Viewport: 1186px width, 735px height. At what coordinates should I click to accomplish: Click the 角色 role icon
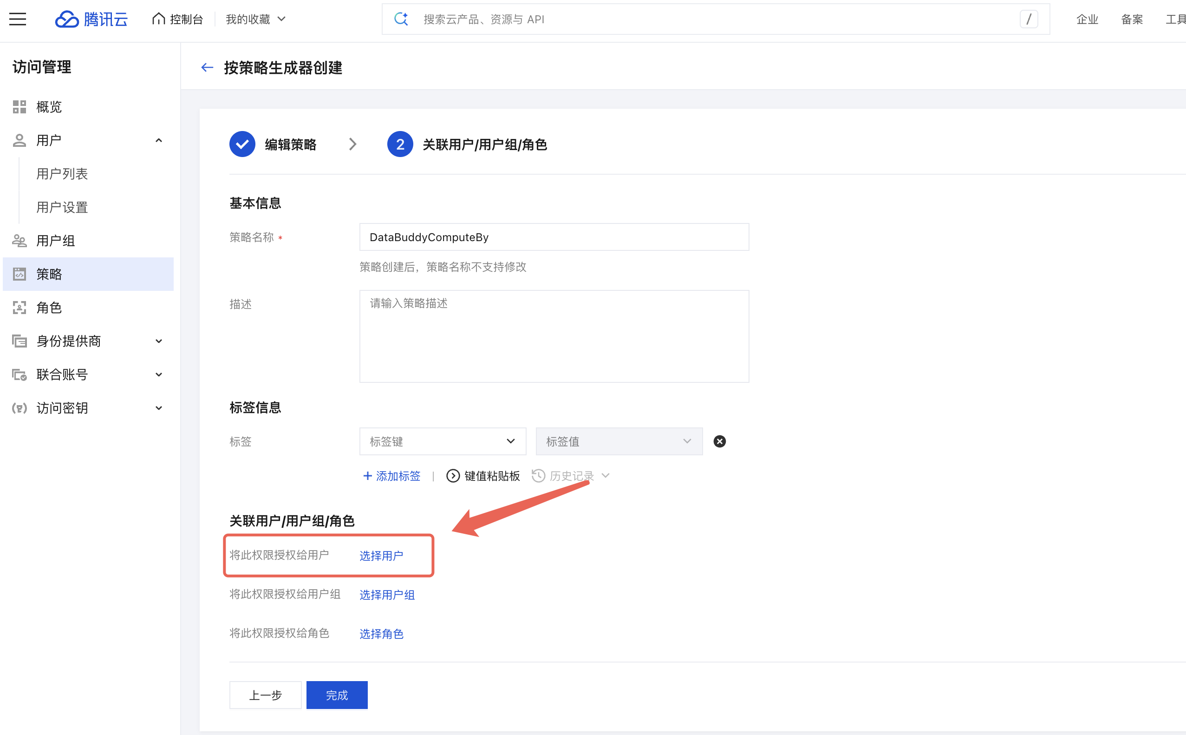point(20,308)
